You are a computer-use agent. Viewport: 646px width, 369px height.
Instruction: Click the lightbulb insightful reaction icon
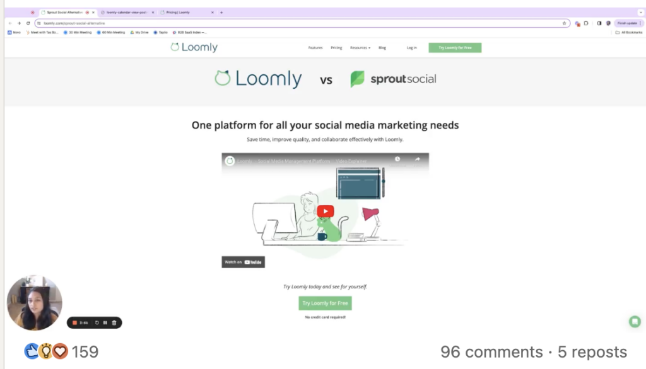click(x=45, y=351)
